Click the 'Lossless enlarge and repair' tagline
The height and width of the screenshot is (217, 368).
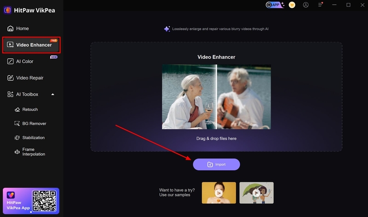click(220, 29)
